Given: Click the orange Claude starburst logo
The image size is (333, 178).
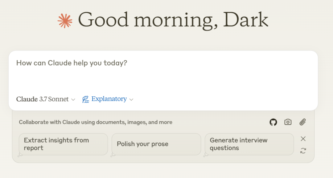Looking at the screenshot, I should (x=65, y=21).
